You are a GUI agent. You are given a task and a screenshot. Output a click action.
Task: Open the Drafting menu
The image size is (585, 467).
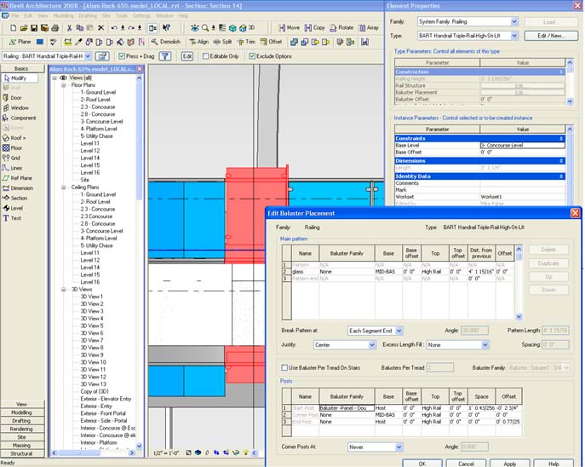[x=87, y=15]
